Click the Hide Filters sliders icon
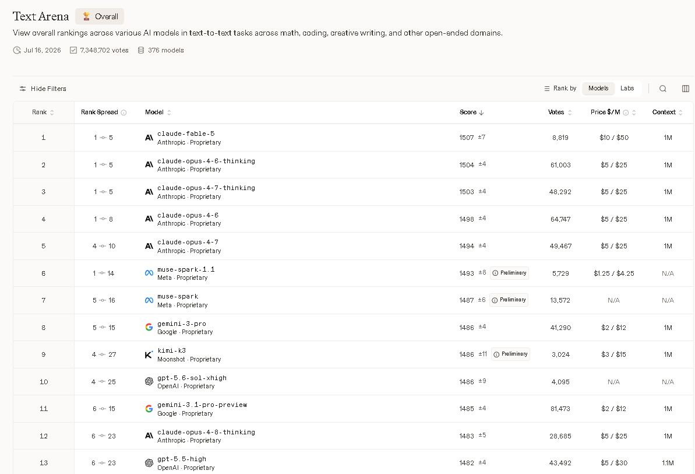 [23, 89]
